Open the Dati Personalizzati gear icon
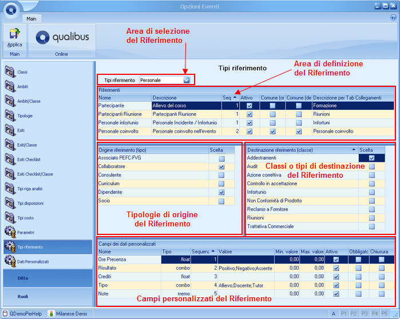Image resolution: width=400 pixels, height=319 pixels. click(x=10, y=261)
